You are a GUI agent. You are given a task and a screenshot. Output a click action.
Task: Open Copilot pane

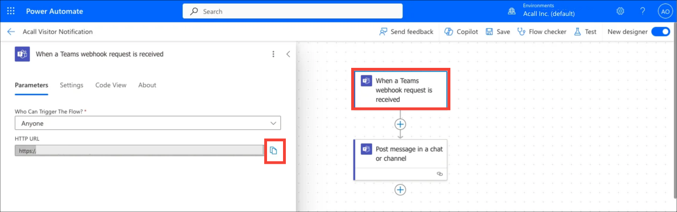461,32
